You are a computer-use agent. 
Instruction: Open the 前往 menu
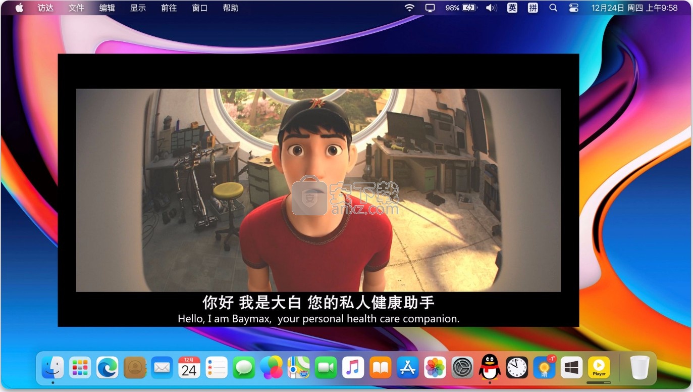click(x=169, y=8)
